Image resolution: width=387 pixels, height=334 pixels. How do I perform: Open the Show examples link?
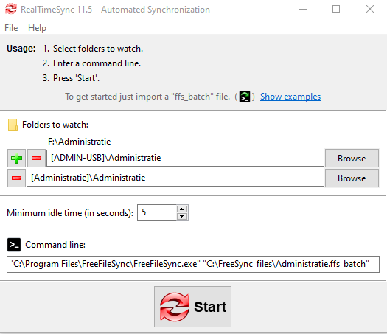coord(290,97)
